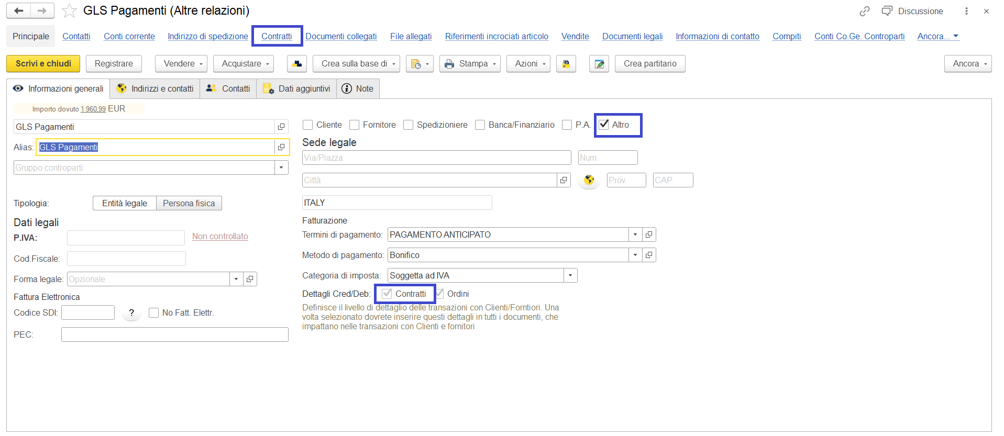
Task: Open the Ancora button menu on the toolbar
Action: tap(968, 64)
